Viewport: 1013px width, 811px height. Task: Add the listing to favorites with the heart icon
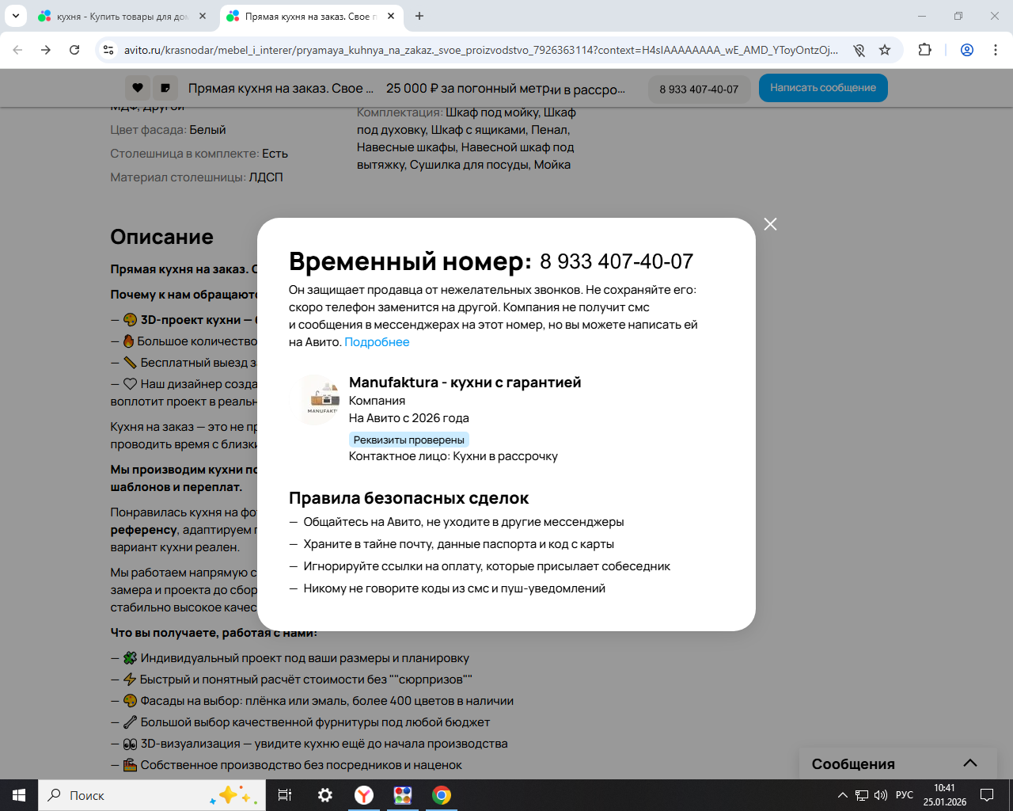point(138,88)
